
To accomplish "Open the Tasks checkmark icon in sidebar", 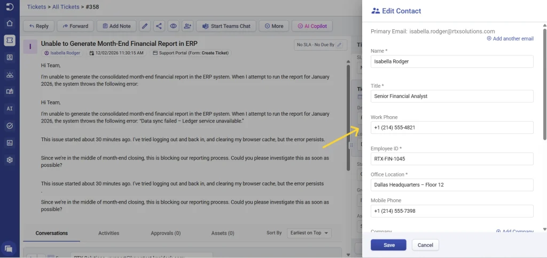I will [10, 126].
